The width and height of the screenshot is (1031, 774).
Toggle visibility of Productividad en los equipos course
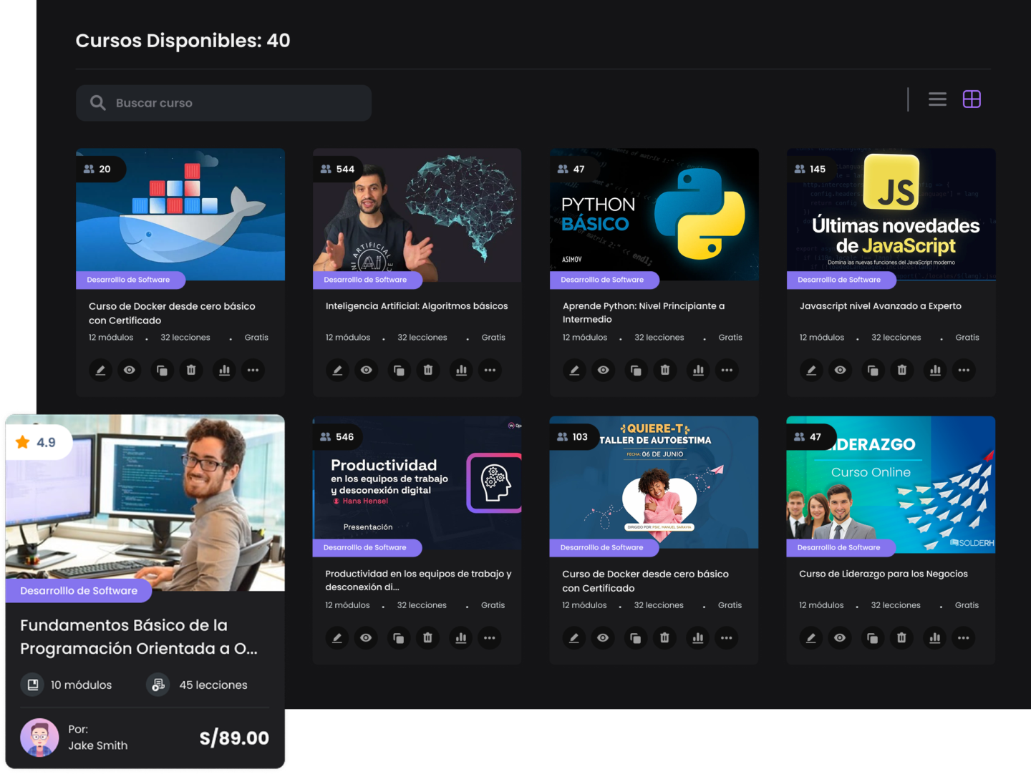(x=366, y=637)
